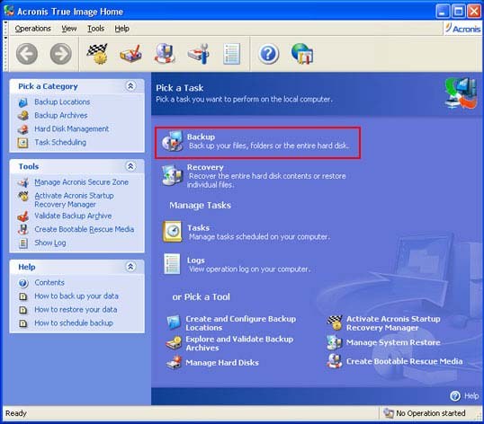Click the globe web toolbar icon
This screenshot has height=424, width=484.
(302, 54)
